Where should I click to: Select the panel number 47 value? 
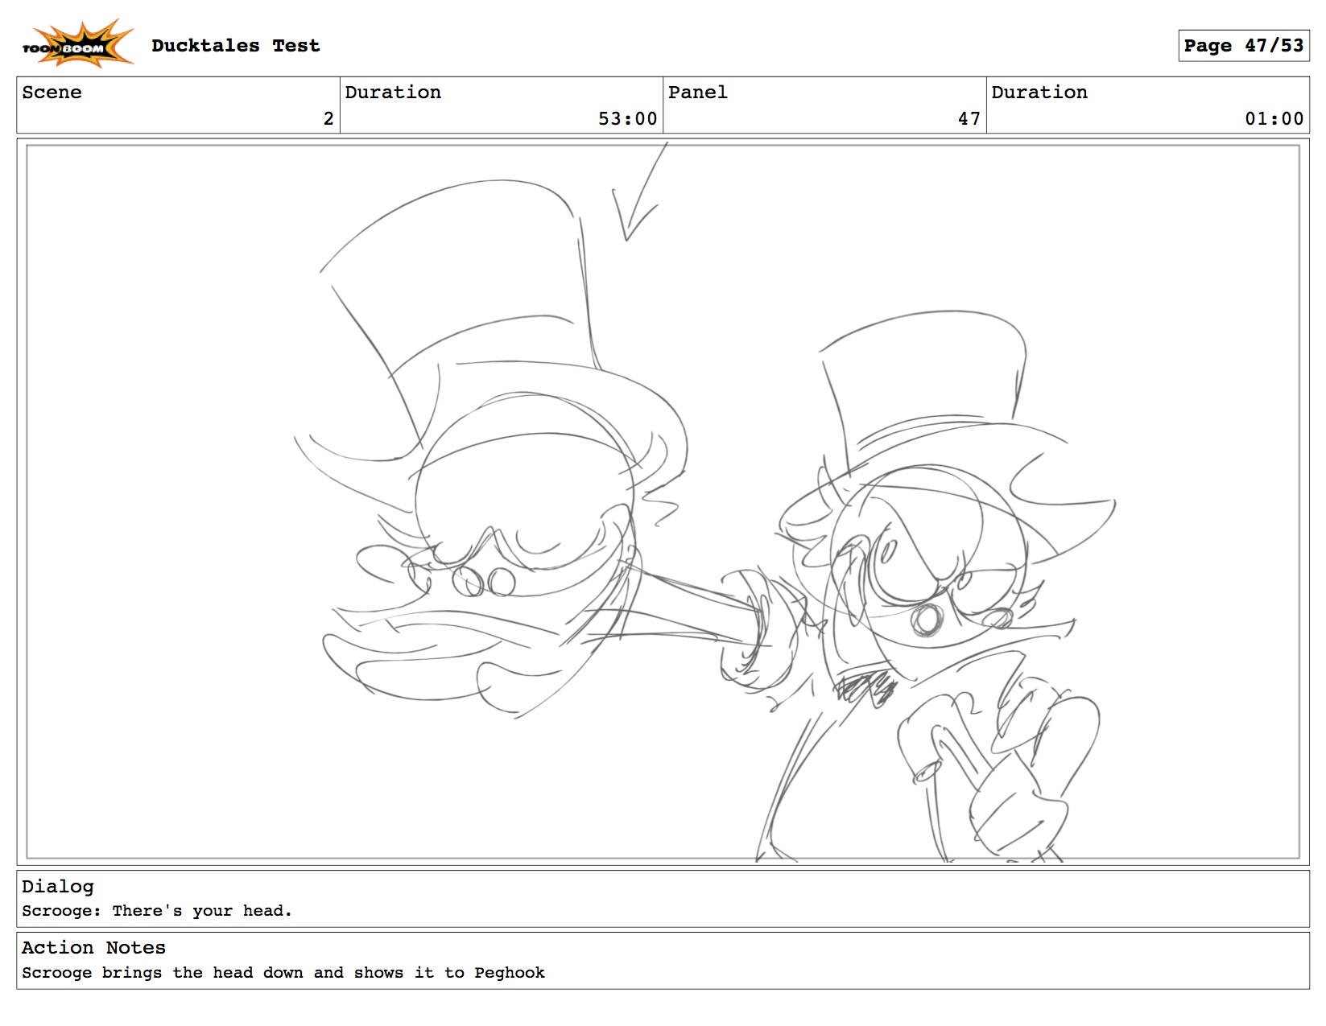tap(969, 119)
